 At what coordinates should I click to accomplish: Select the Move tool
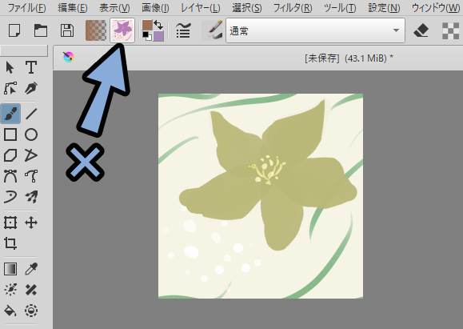point(31,223)
